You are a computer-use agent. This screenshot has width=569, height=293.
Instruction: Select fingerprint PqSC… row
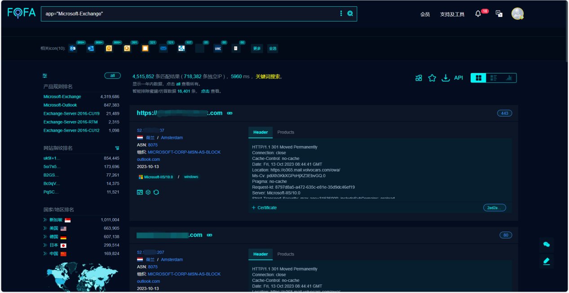[x=81, y=192]
